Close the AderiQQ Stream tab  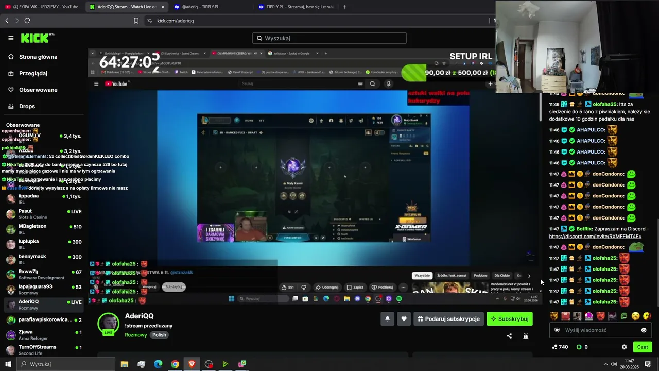(x=163, y=7)
